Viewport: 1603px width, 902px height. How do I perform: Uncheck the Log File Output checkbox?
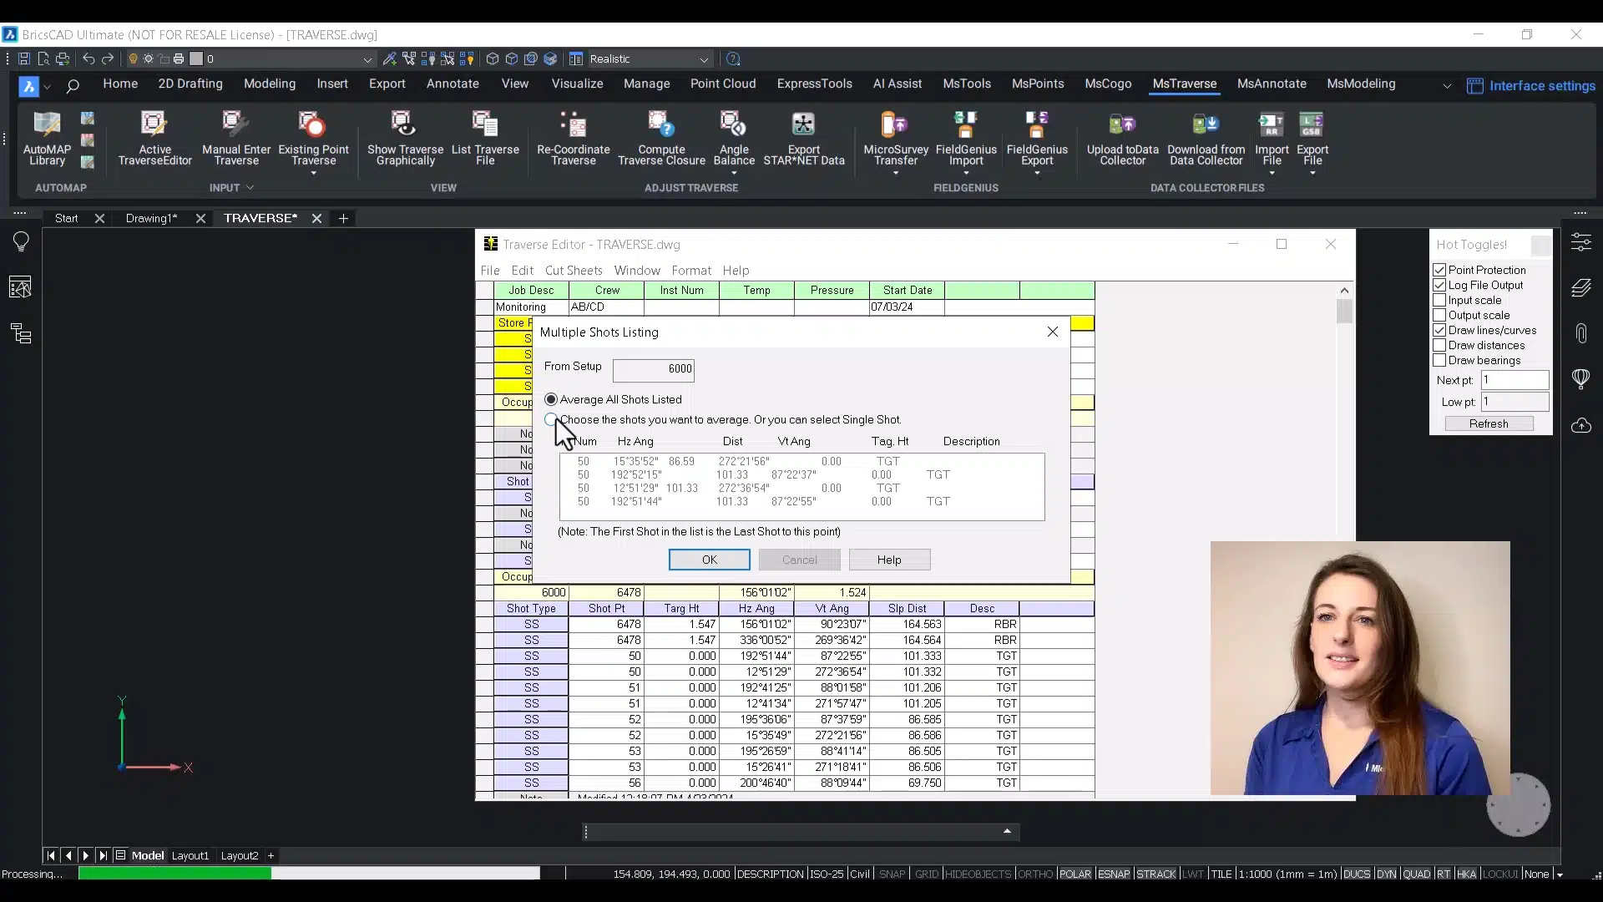click(1439, 286)
